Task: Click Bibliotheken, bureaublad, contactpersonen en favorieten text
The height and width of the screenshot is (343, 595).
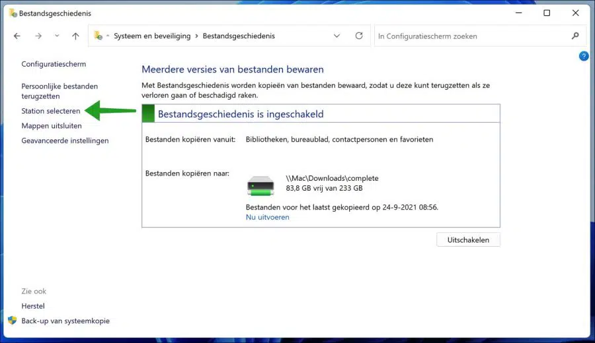Action: (339, 139)
